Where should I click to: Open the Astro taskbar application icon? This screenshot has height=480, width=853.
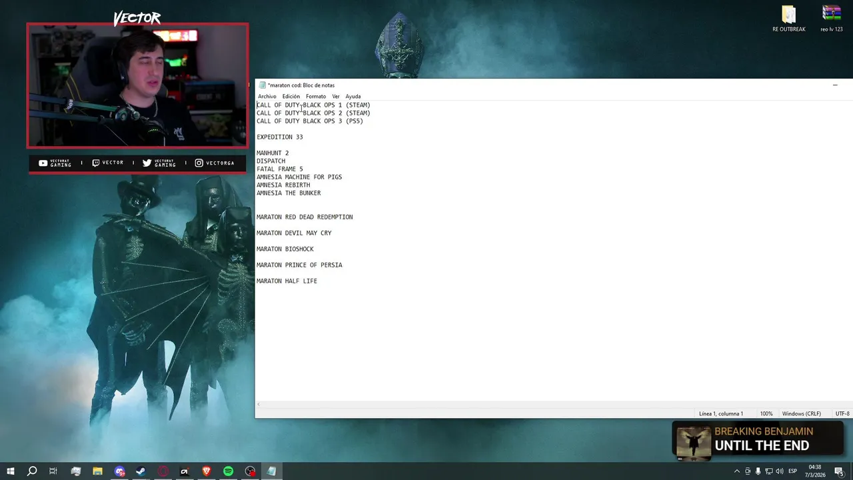[185, 471]
